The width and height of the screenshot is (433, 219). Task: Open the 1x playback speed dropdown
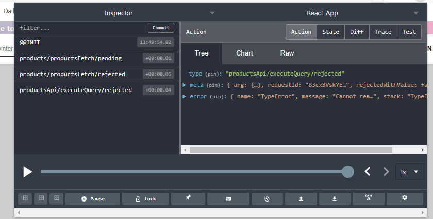[409, 172]
